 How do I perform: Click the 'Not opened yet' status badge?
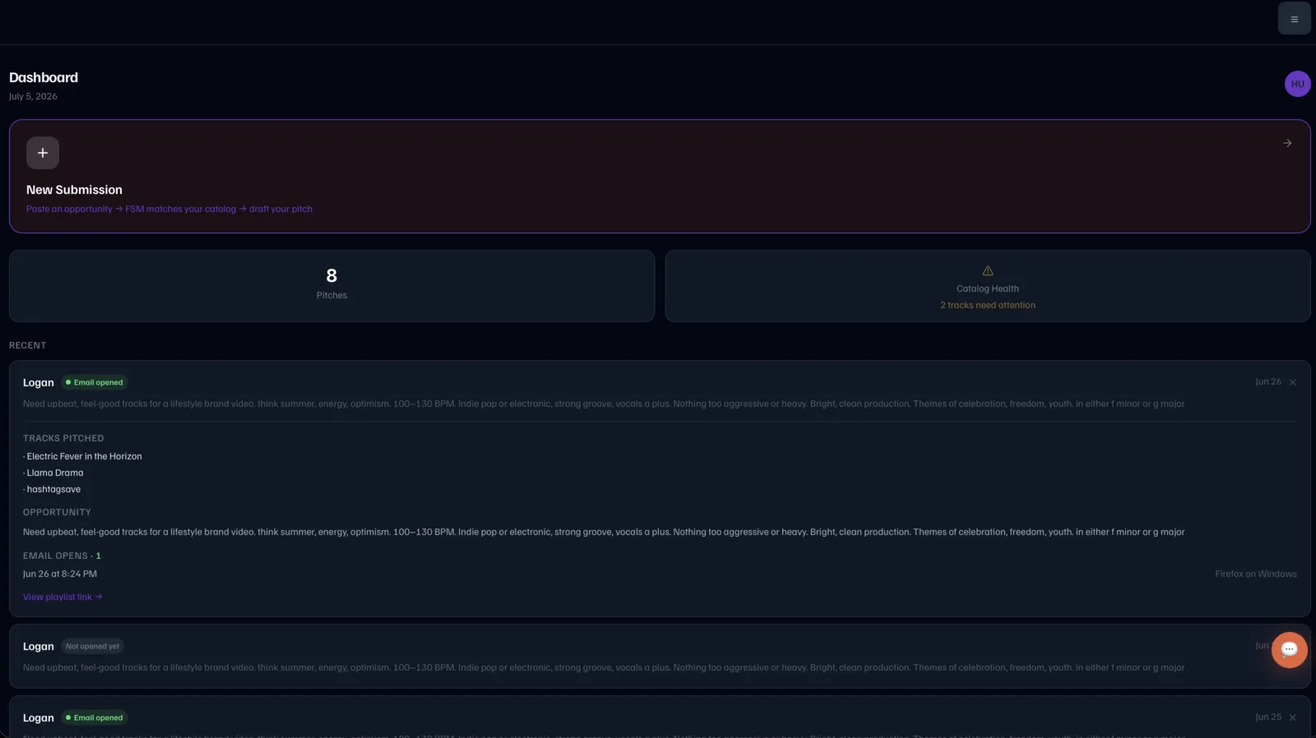tap(92, 646)
